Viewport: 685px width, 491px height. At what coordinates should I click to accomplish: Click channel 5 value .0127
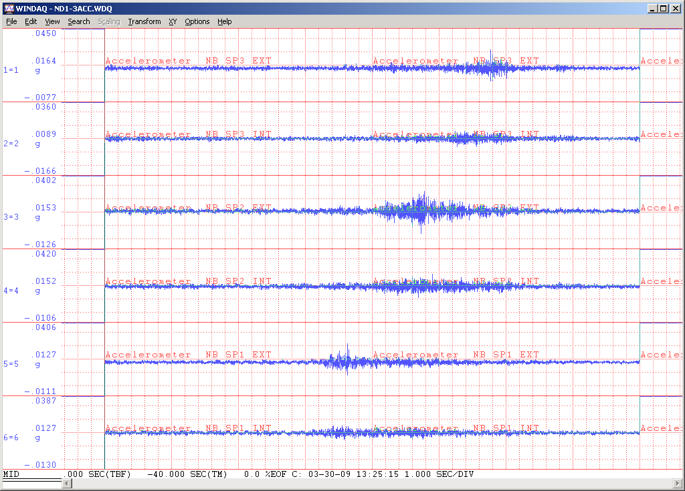pyautogui.click(x=43, y=355)
